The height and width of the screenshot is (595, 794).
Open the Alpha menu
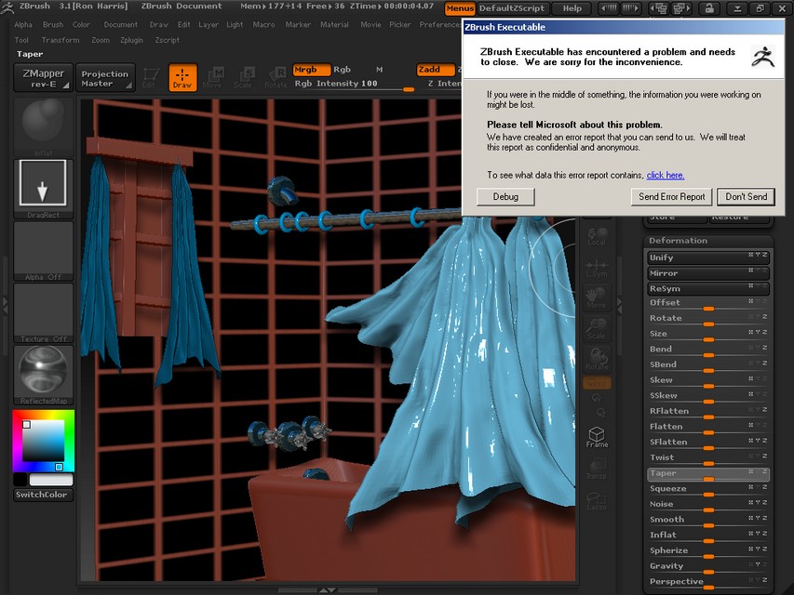pyautogui.click(x=23, y=24)
